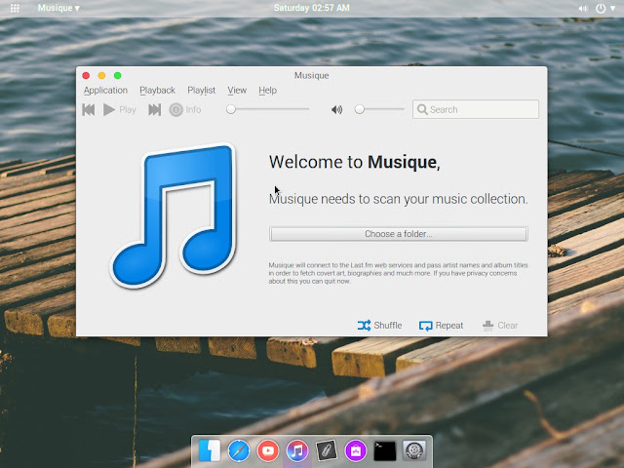The height and width of the screenshot is (468, 624).
Task: Click the Musique music note dock icon
Action: pos(296,450)
